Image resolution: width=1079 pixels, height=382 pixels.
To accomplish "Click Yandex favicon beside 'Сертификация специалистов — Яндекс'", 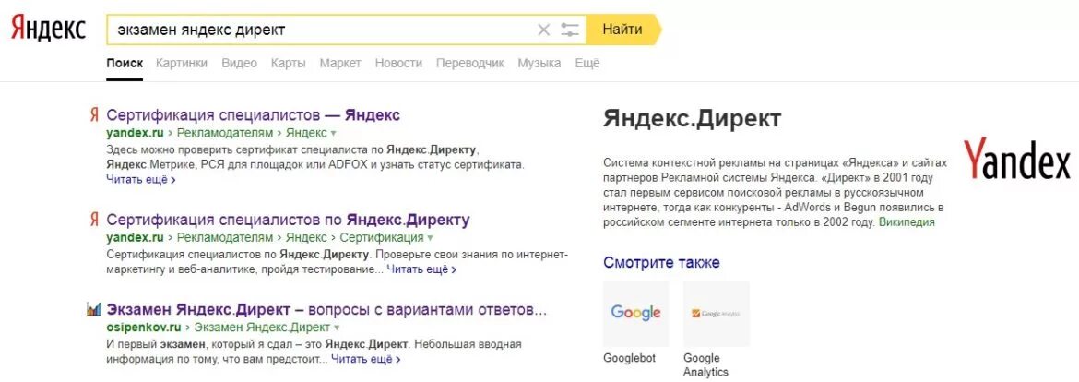I will [x=94, y=115].
